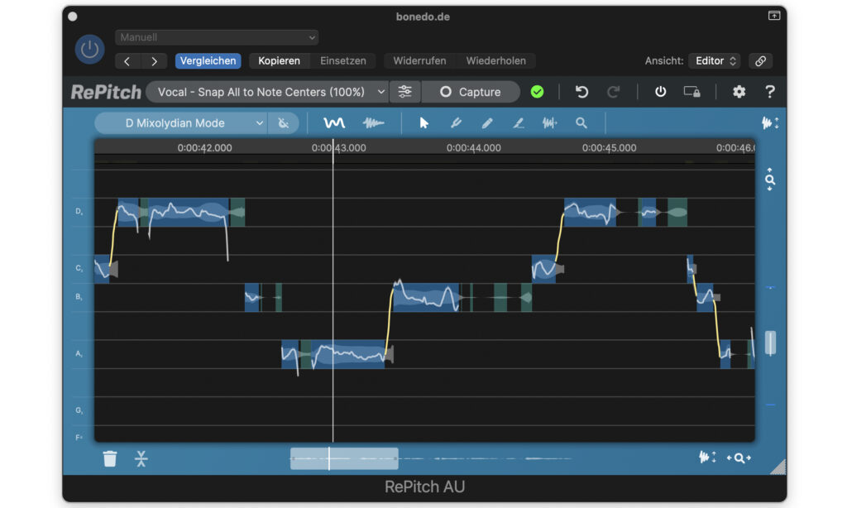This screenshot has width=847, height=508.
Task: Open the preset settings sliders icon
Action: tap(404, 92)
